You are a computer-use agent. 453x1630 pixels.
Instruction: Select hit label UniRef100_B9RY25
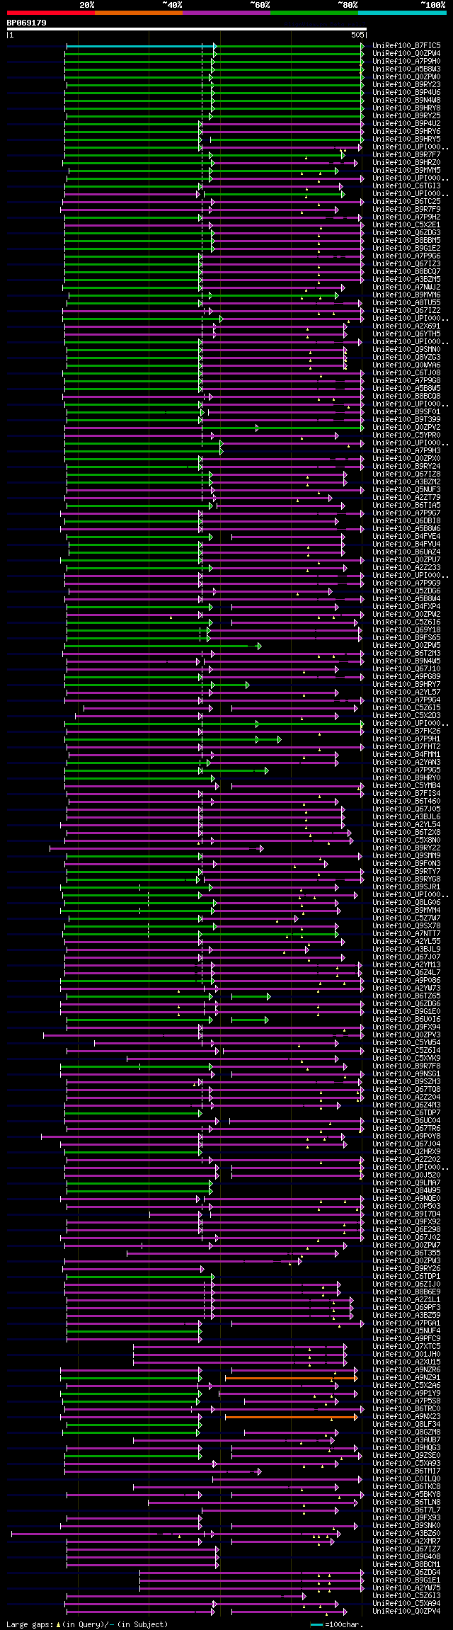coord(406,115)
